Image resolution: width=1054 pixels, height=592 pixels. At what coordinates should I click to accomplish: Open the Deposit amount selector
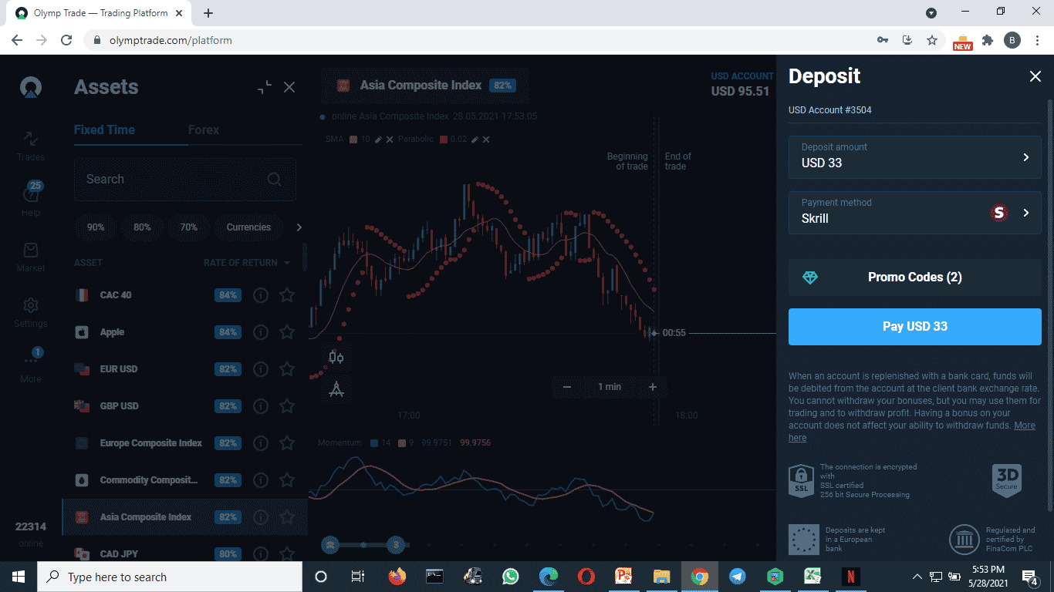(915, 156)
